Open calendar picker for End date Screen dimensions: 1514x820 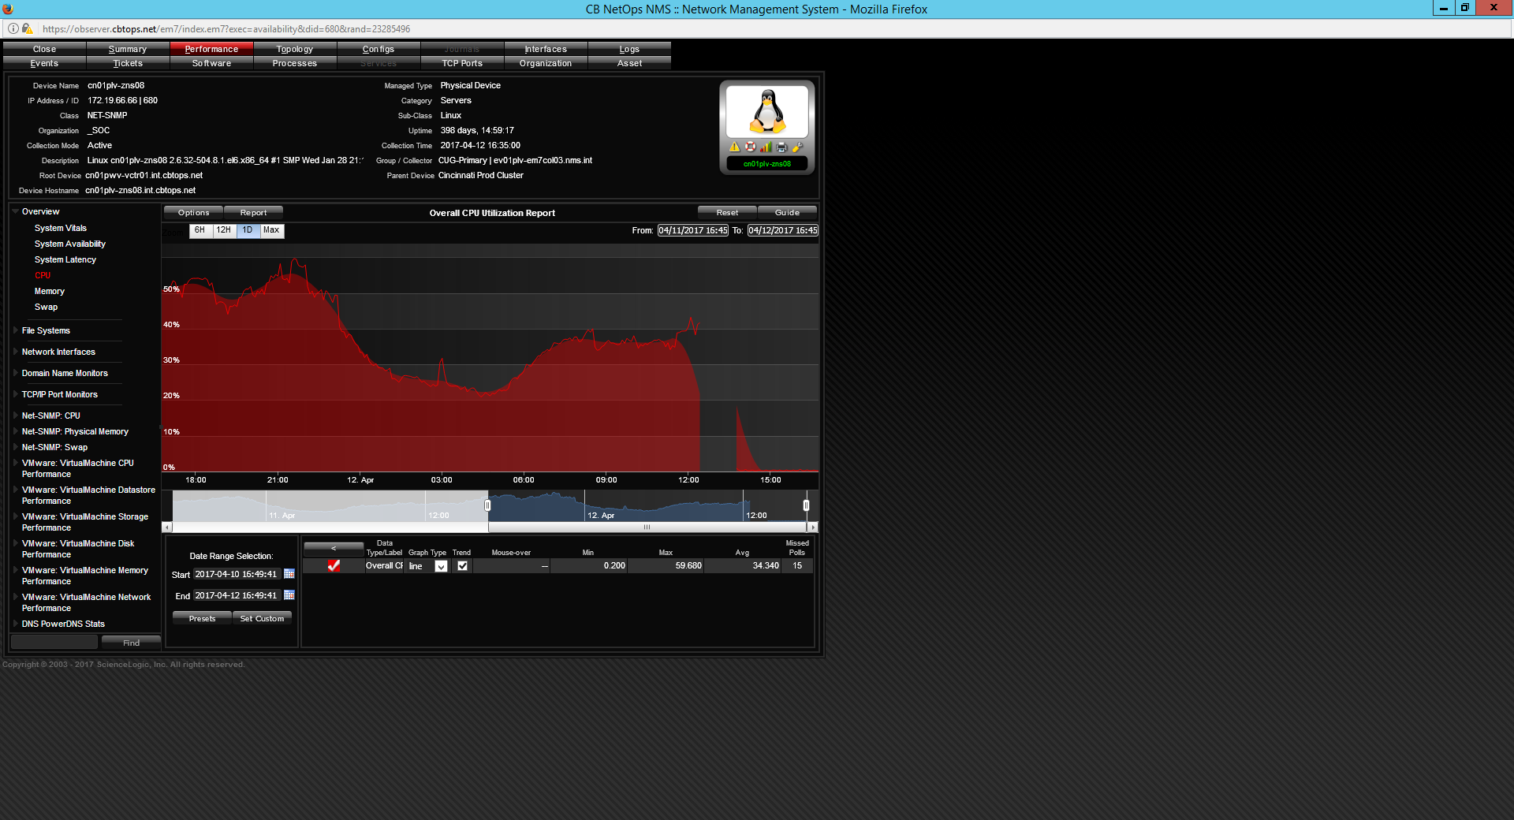click(289, 595)
